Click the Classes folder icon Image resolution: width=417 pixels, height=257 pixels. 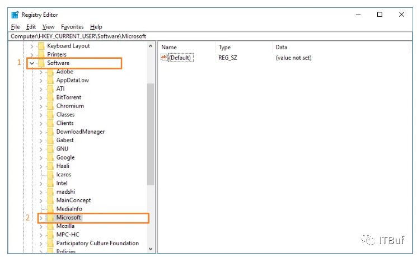[50, 115]
